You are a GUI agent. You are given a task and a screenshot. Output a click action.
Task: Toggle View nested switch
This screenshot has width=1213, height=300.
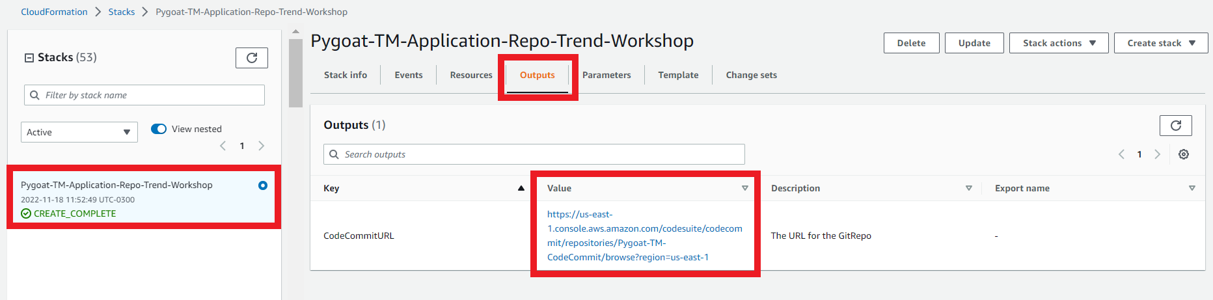point(159,129)
